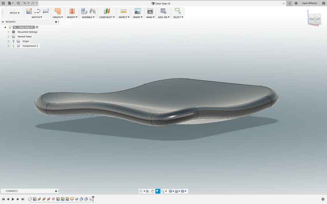Screen dimensions: 327x204
Task: Select the Line sketch tool icon
Action: (x=37, y=11)
